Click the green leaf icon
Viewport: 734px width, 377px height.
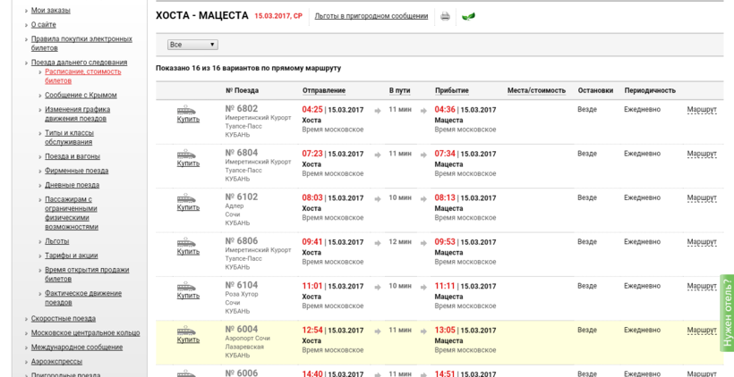point(468,16)
